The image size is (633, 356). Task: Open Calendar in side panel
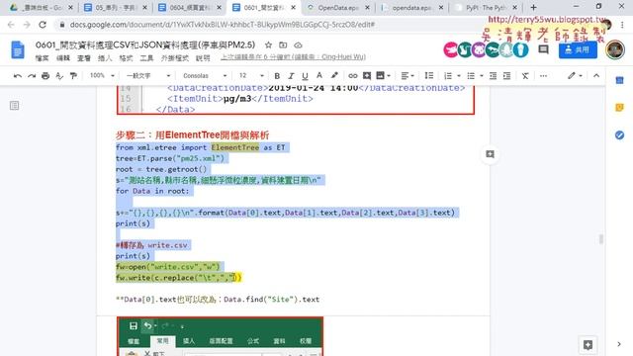click(x=620, y=81)
